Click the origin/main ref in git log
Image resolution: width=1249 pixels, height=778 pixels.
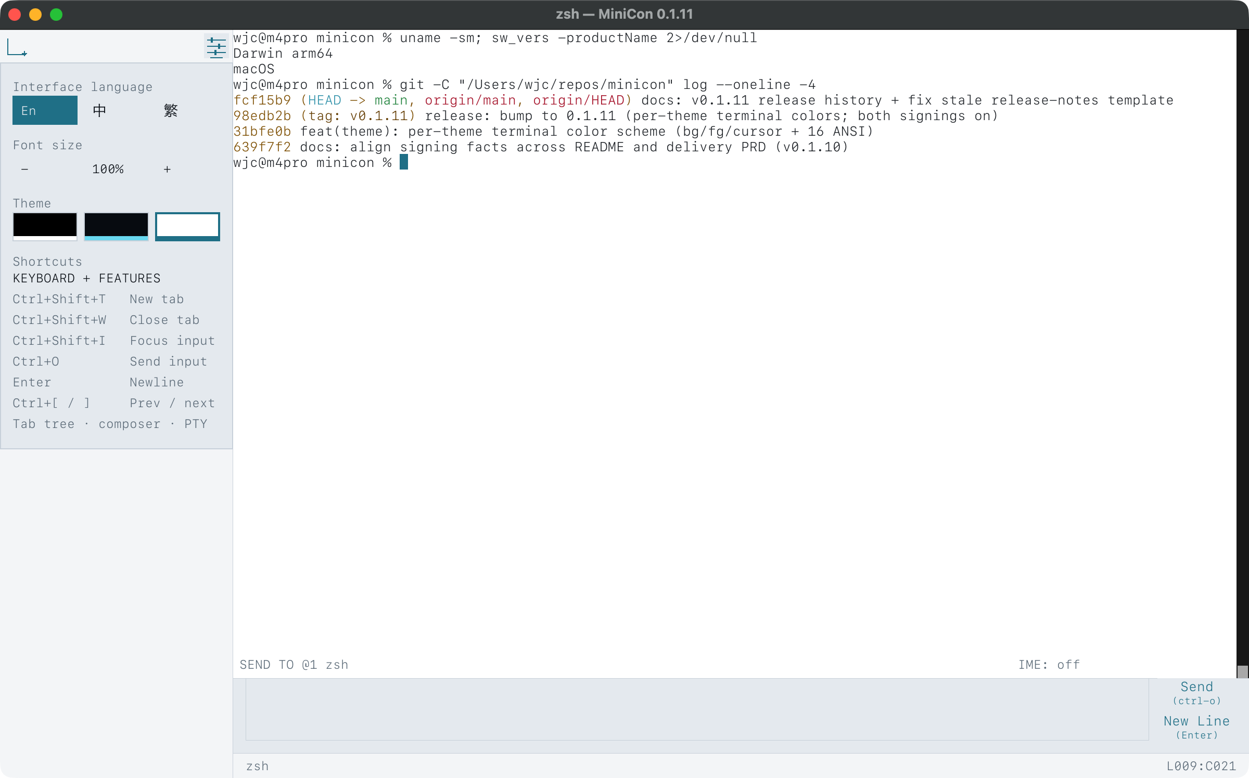pyautogui.click(x=470, y=100)
